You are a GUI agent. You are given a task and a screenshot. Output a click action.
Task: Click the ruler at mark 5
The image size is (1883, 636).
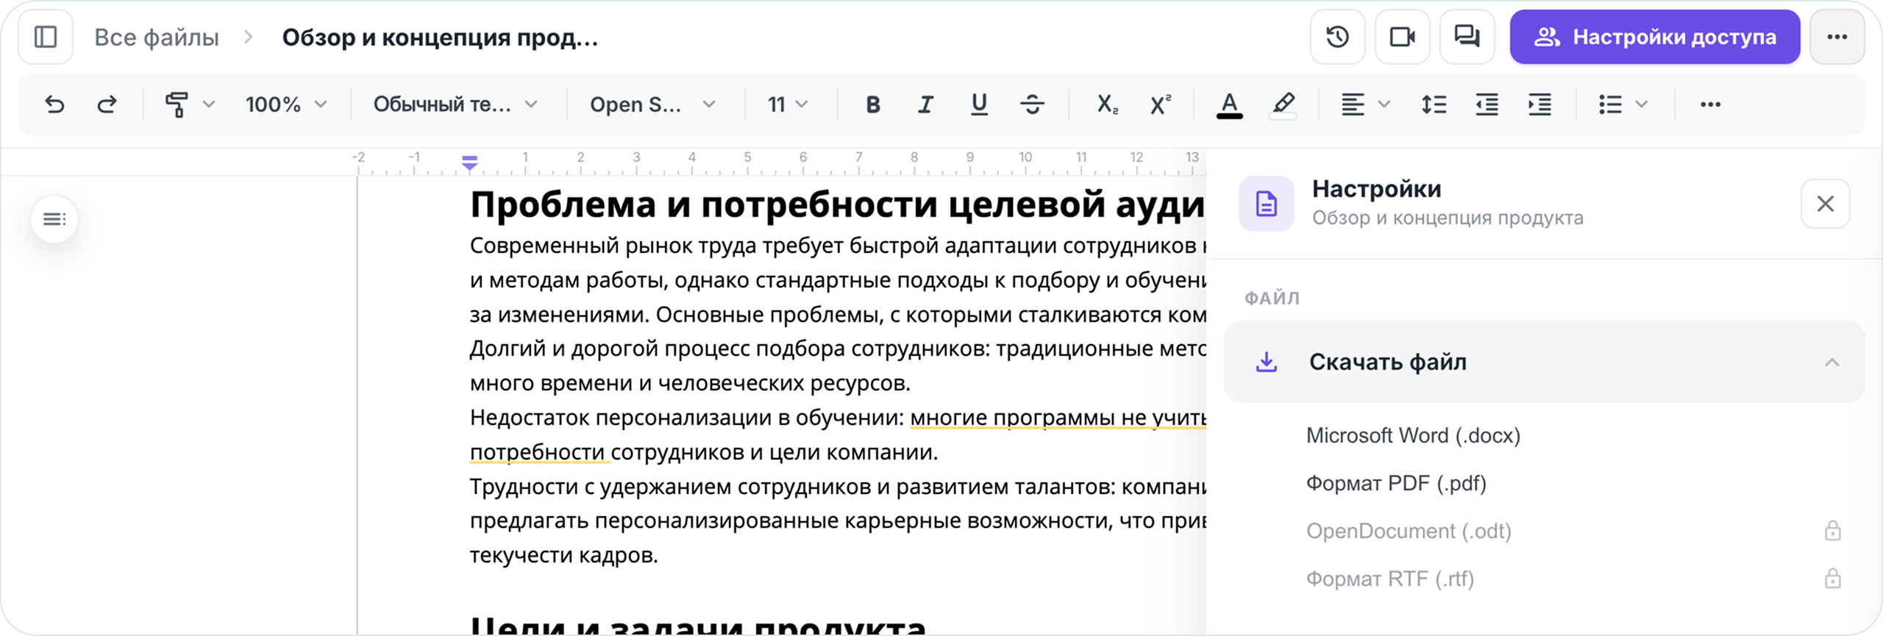tap(747, 157)
